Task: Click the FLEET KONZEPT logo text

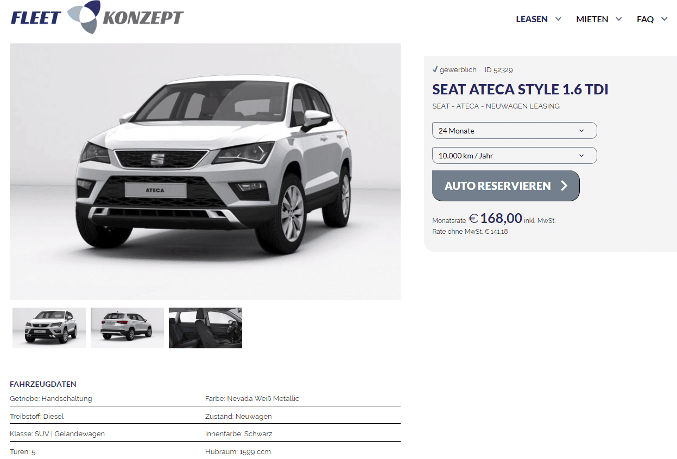Action: point(97,18)
